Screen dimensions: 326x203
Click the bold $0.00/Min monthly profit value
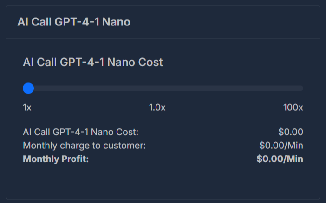pos(280,159)
